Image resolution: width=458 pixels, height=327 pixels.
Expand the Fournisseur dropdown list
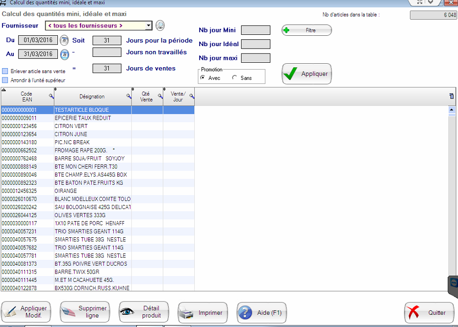tap(149, 25)
